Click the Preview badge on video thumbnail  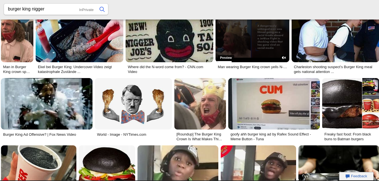click(226, 58)
